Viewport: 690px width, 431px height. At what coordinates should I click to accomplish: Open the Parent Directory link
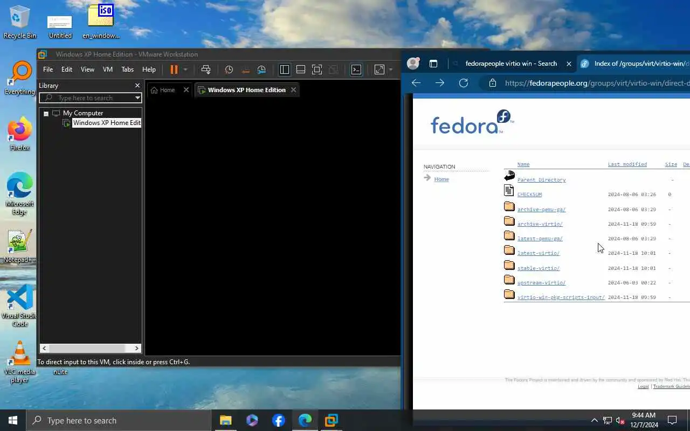point(541,180)
